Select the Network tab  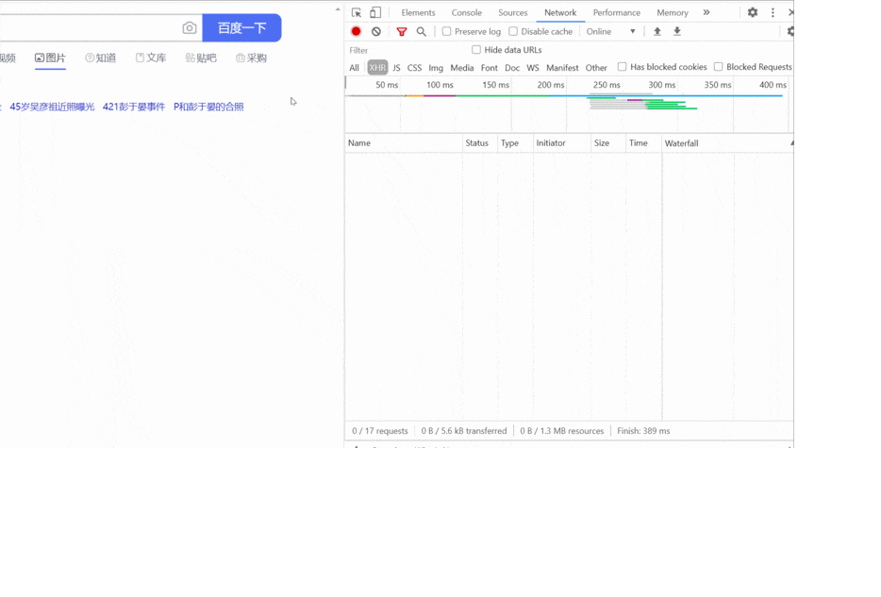pyautogui.click(x=560, y=12)
